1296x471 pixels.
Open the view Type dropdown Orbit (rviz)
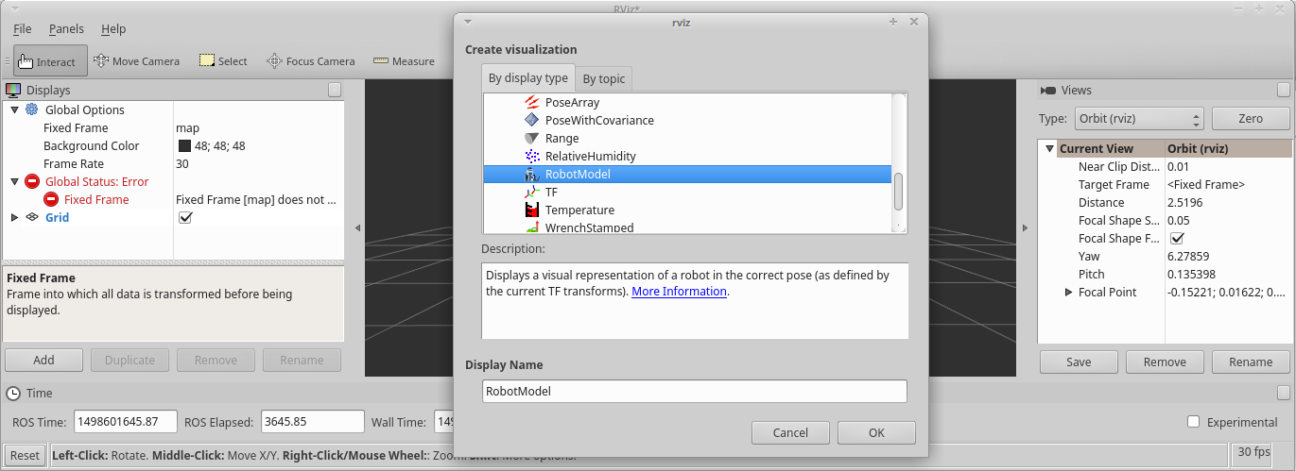click(1138, 119)
